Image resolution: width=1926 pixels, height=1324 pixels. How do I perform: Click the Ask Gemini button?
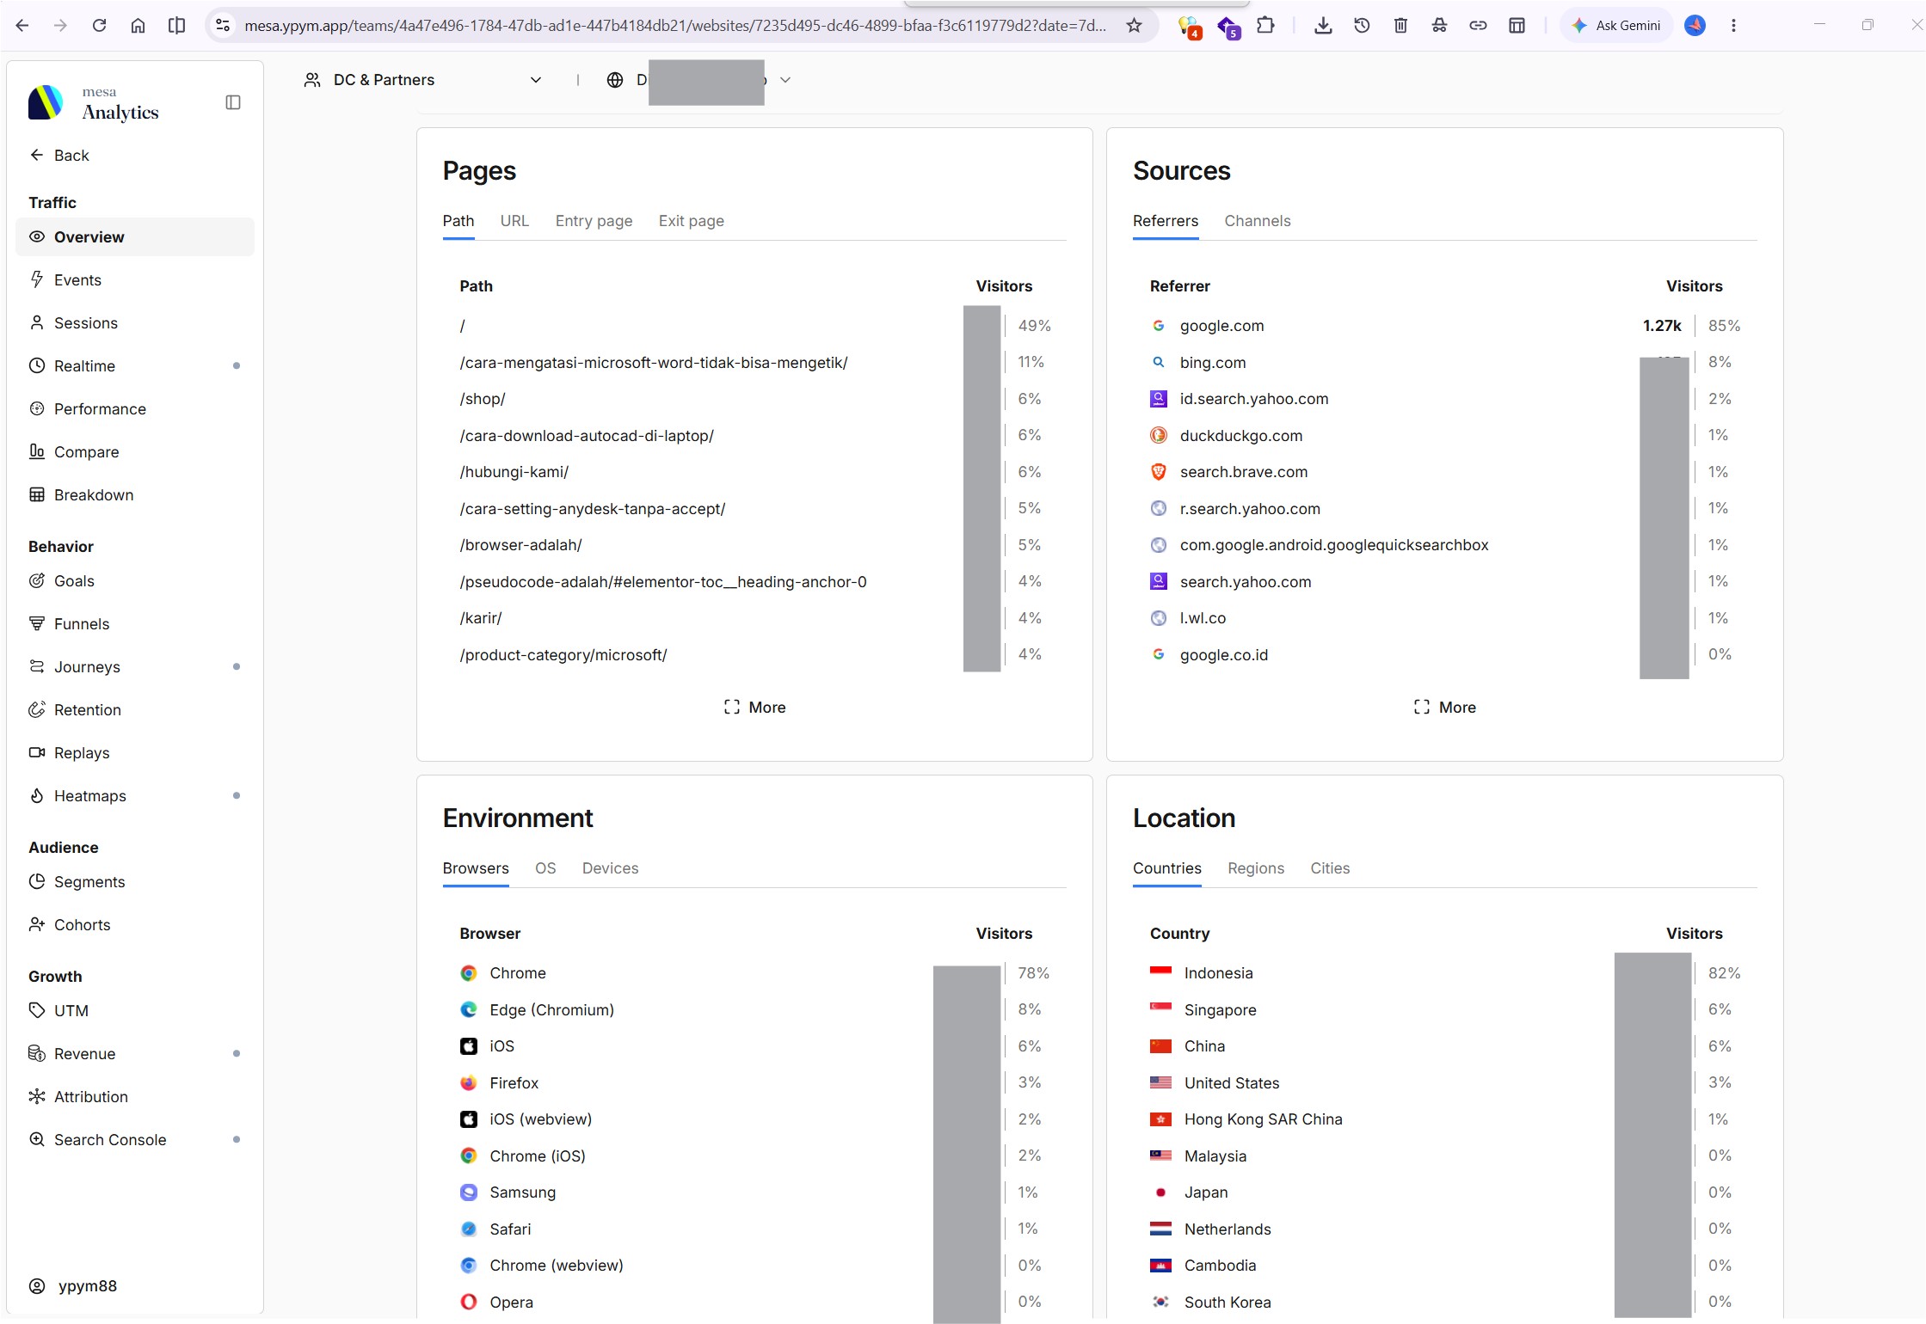[x=1615, y=26]
